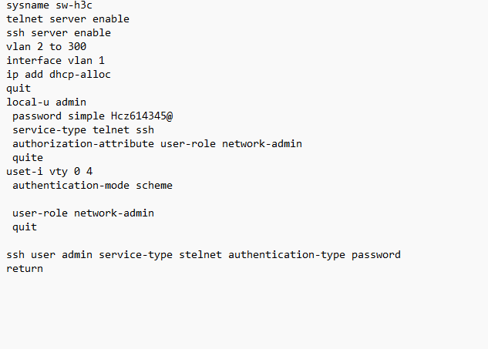The height and width of the screenshot is (349, 488).
Task: Click the "vlan 2 to 300" line
Action: [46, 47]
